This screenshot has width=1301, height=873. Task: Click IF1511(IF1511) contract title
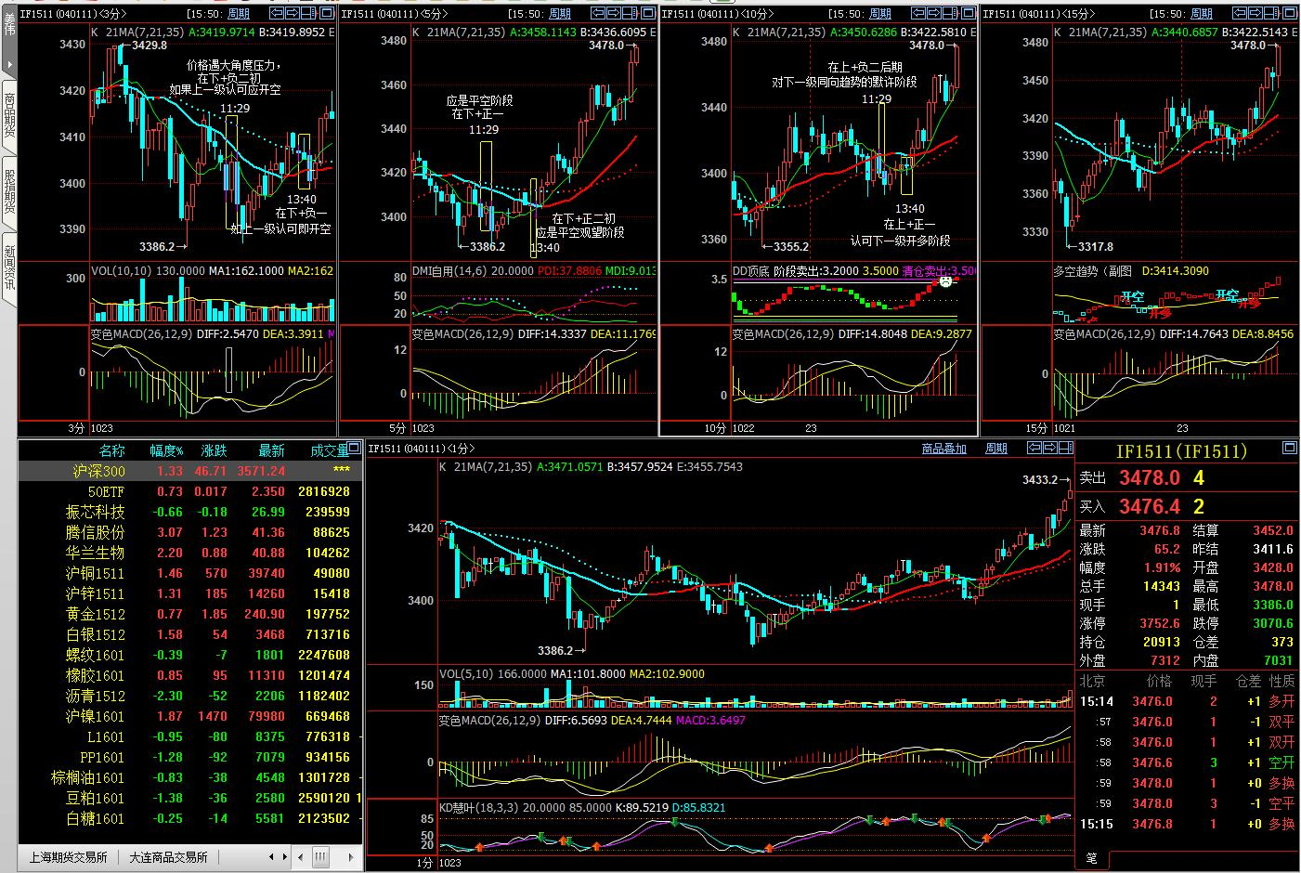[x=1181, y=451]
